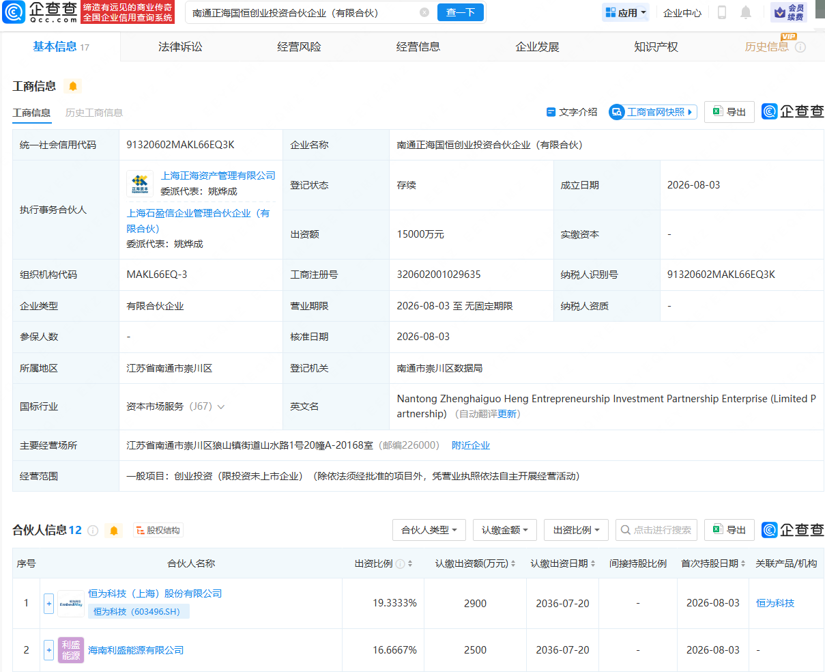Click credit code 91320602MAKL66EQ3K under 统一社会信用代码
The image size is (825, 672).
pos(181,145)
